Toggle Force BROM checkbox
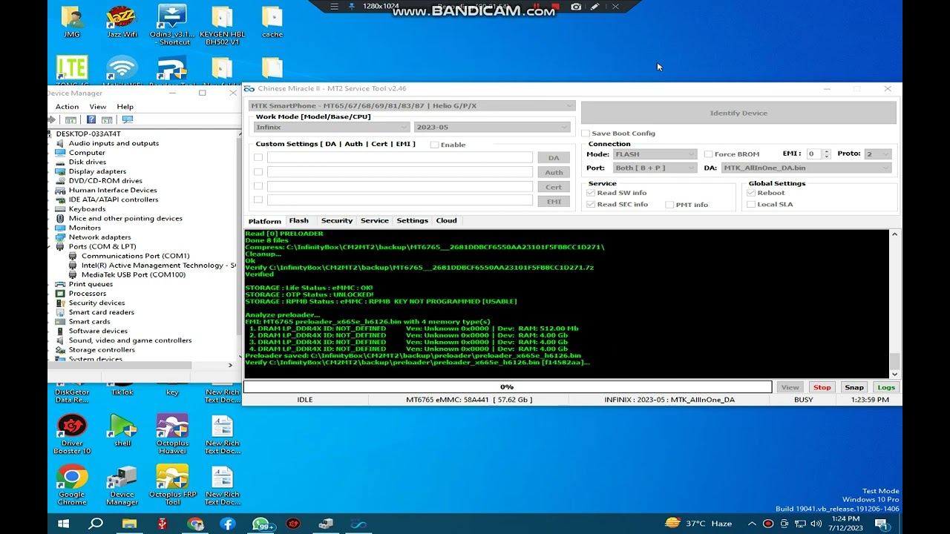The height and width of the screenshot is (534, 950). (x=708, y=154)
